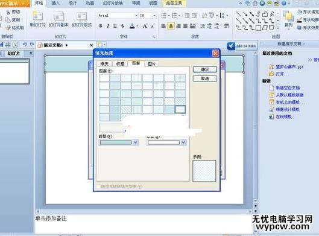This screenshot has width=319, height=236.
Task: Open the Arrange (排列) dropdown
Action: [288, 20]
